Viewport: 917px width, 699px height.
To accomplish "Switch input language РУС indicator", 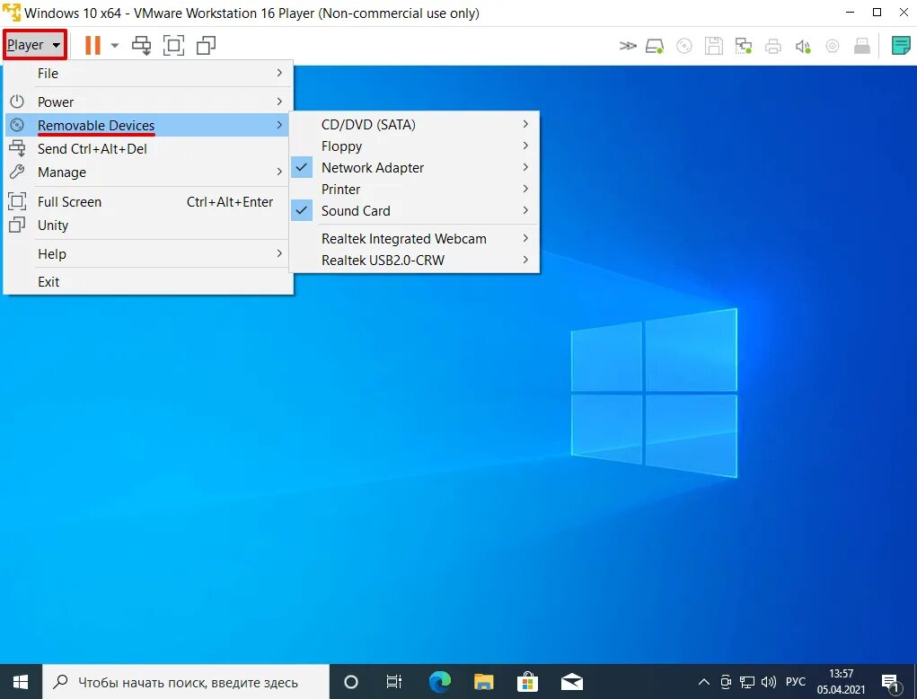I will coord(796,682).
